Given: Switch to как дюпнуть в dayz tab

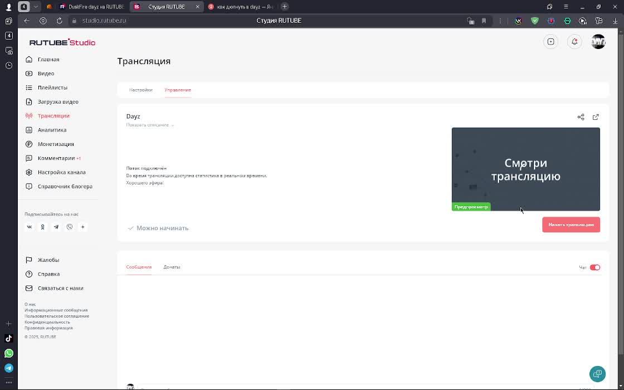Looking at the screenshot, I should point(241,7).
